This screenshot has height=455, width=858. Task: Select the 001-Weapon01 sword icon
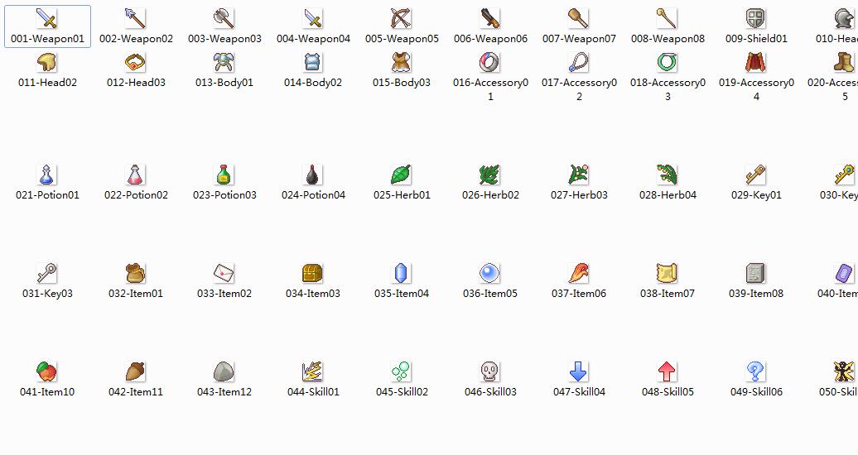[47, 18]
